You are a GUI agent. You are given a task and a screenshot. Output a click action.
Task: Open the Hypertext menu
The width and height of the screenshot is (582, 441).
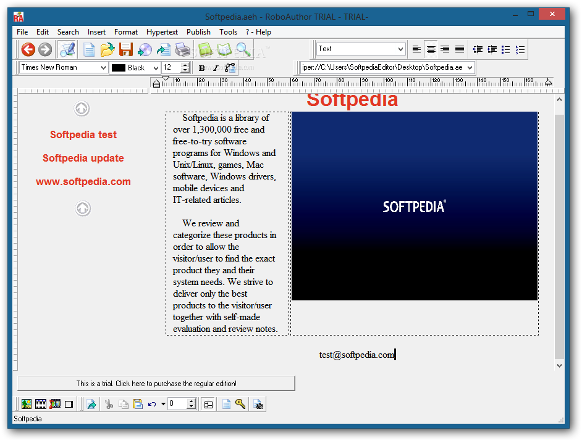162,32
